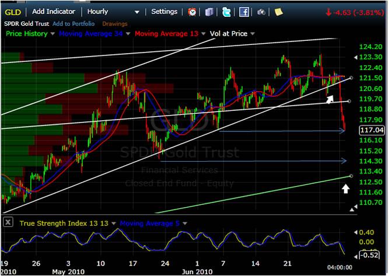Click the Drawings link
Image resolution: width=389 pixels, height=276 pixels.
tap(115, 24)
